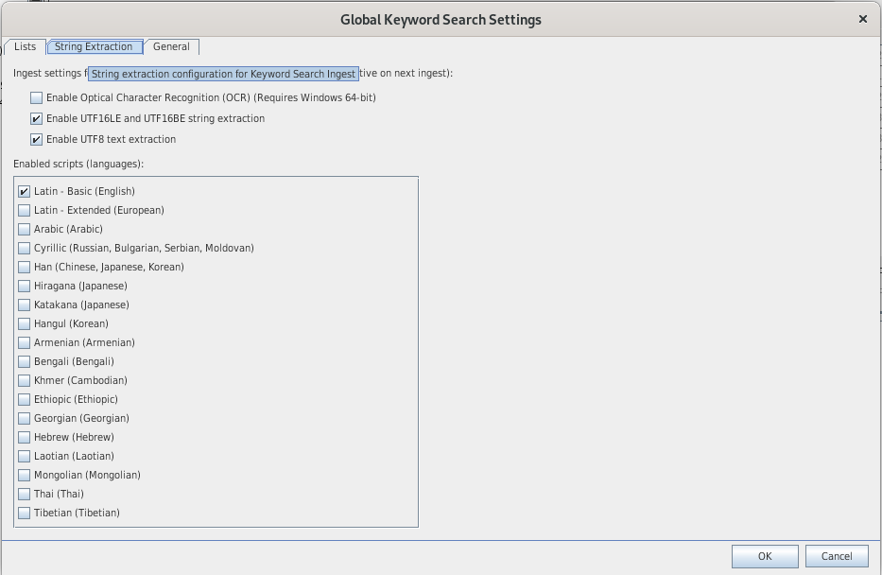Tick the Hebrew script checkbox
Image resolution: width=882 pixels, height=575 pixels.
click(25, 437)
